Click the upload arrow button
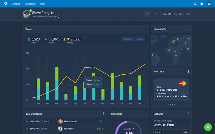Image resolution: width=215 pixels, height=134 pixels. pos(148,14)
